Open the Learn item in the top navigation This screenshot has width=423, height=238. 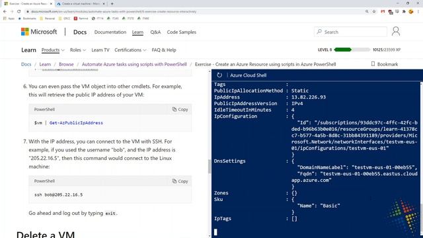tap(137, 32)
